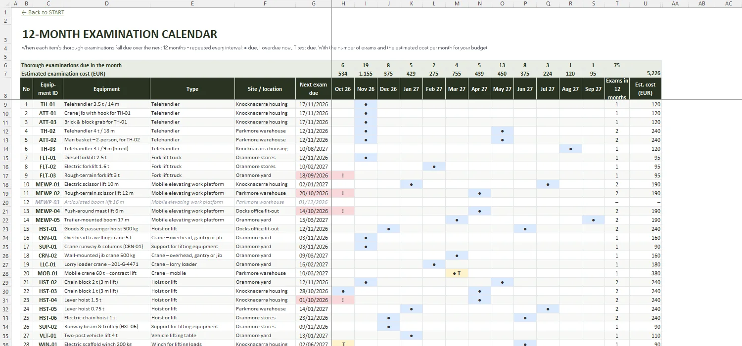Select the overdue date 18/09/2026 cell

(x=314, y=175)
